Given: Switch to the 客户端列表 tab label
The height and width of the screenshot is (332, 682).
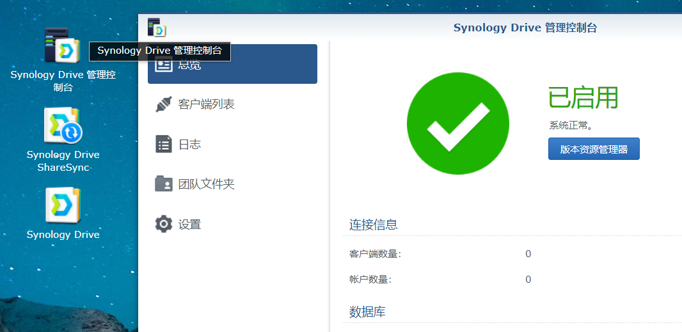Looking at the screenshot, I should 206,104.
